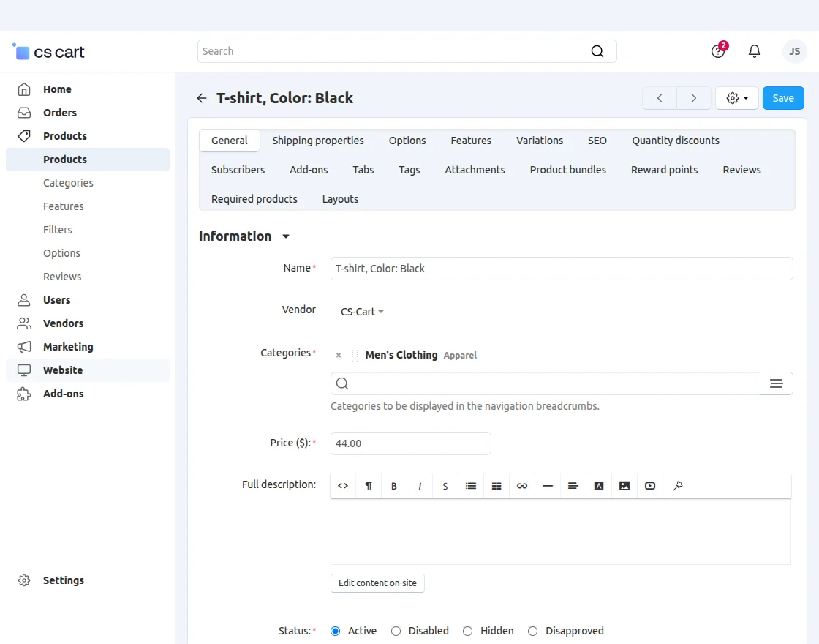
Task: Open the notifications bell
Action: [x=755, y=51]
